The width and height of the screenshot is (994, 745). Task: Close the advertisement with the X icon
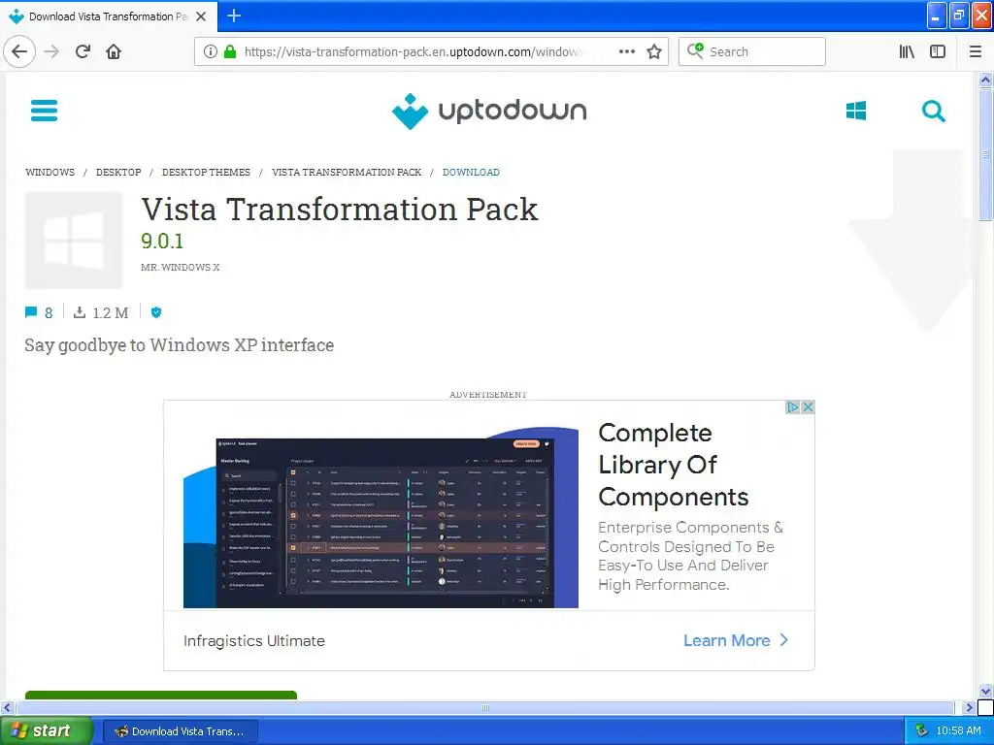tap(808, 406)
